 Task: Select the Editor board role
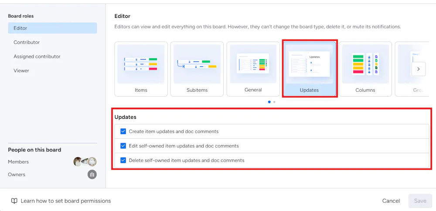[52, 28]
